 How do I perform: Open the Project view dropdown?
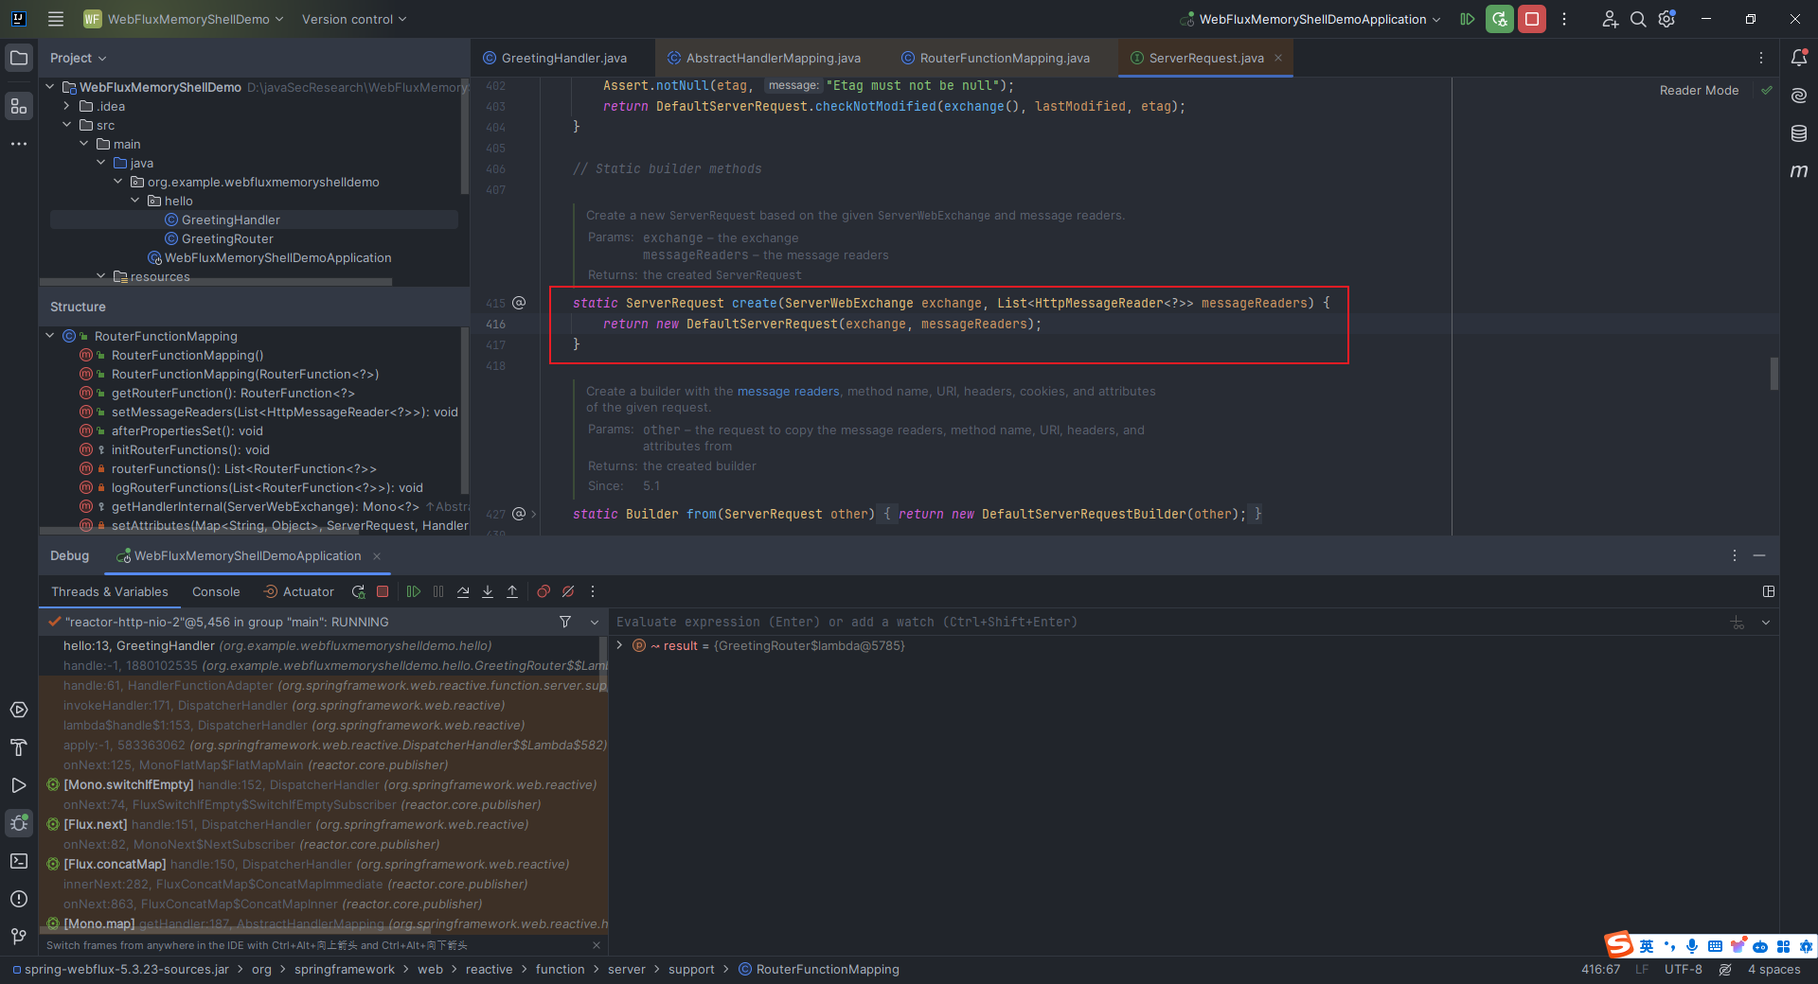tap(79, 58)
